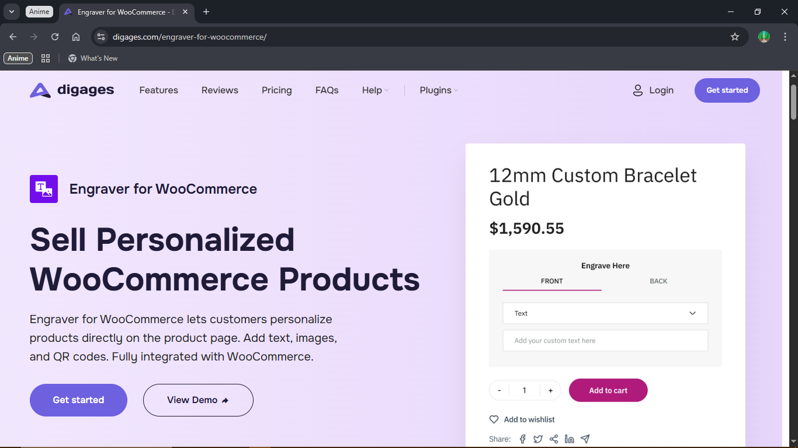This screenshot has height=448, width=798.
Task: Open the Pricing menu item
Action: click(x=277, y=90)
